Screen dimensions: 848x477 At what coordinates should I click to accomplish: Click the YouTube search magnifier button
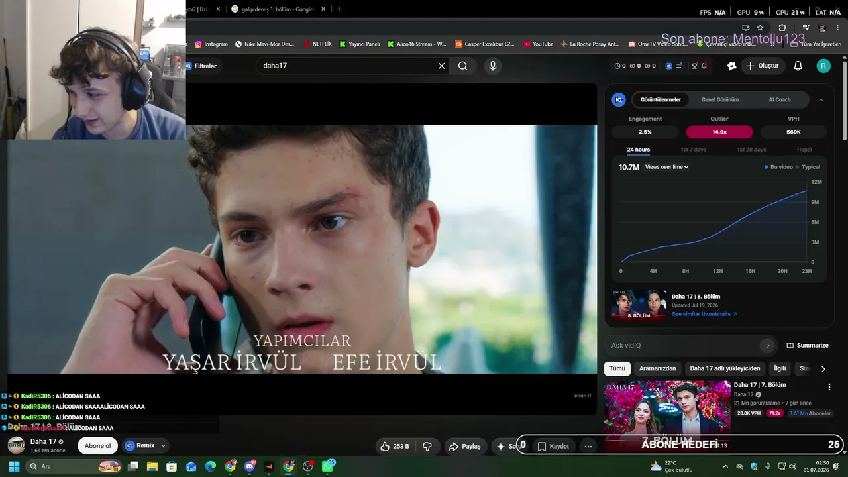coord(462,66)
